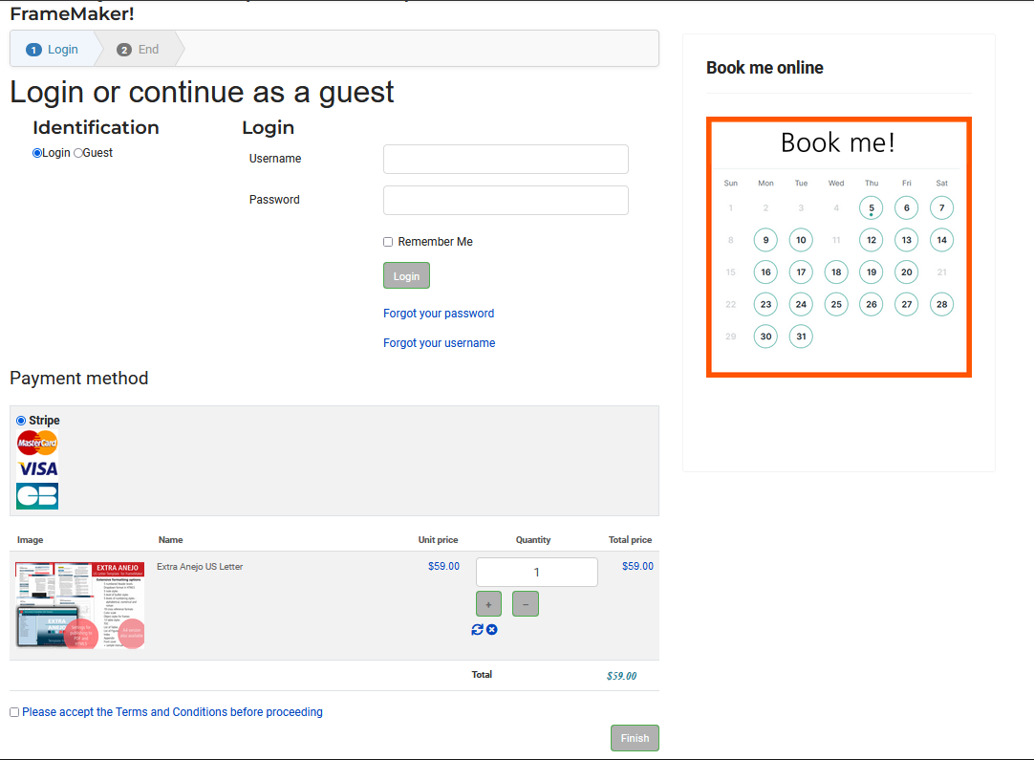Click the MasterCard payment logo
The width and height of the screenshot is (1034, 760).
tap(37, 442)
